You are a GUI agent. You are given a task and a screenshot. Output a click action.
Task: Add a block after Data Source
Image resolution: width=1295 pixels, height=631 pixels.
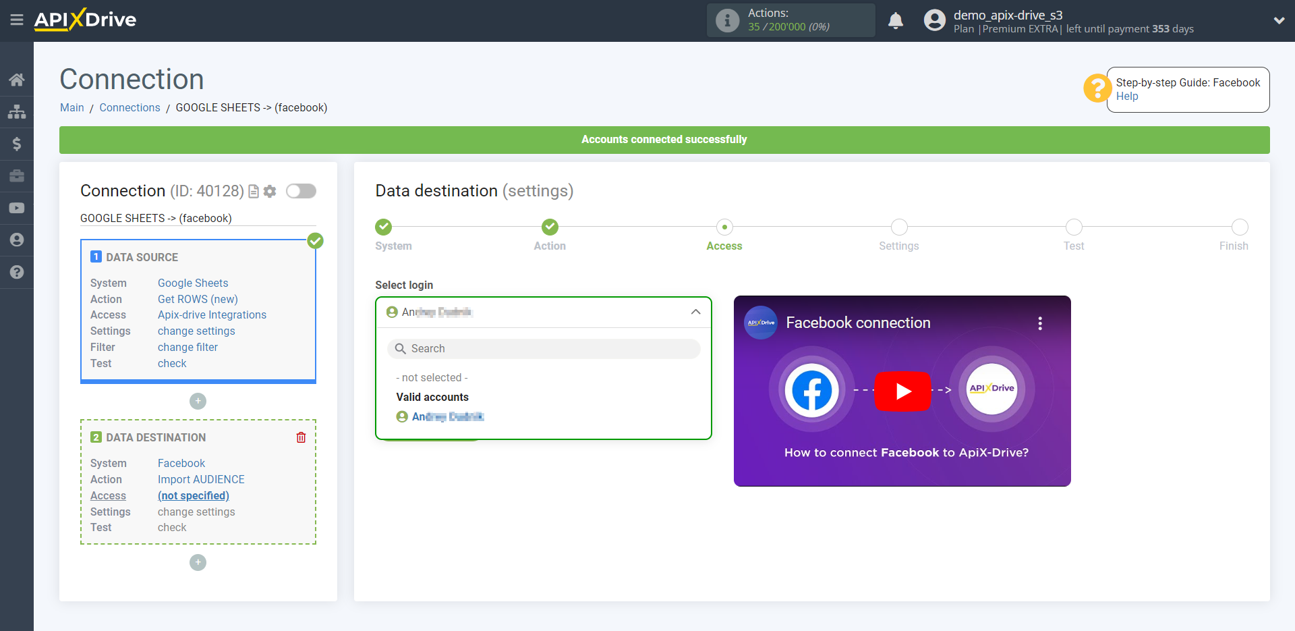198,401
